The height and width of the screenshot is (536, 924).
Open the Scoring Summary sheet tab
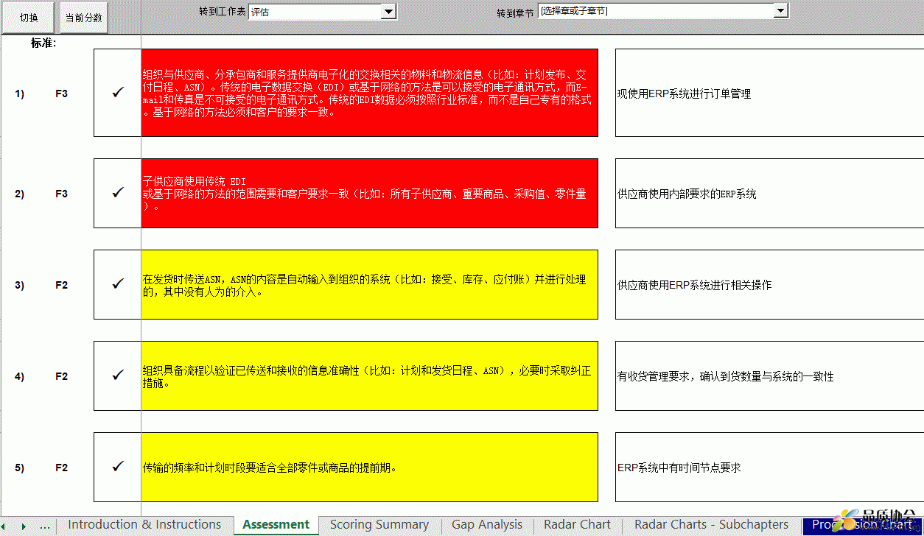point(379,525)
